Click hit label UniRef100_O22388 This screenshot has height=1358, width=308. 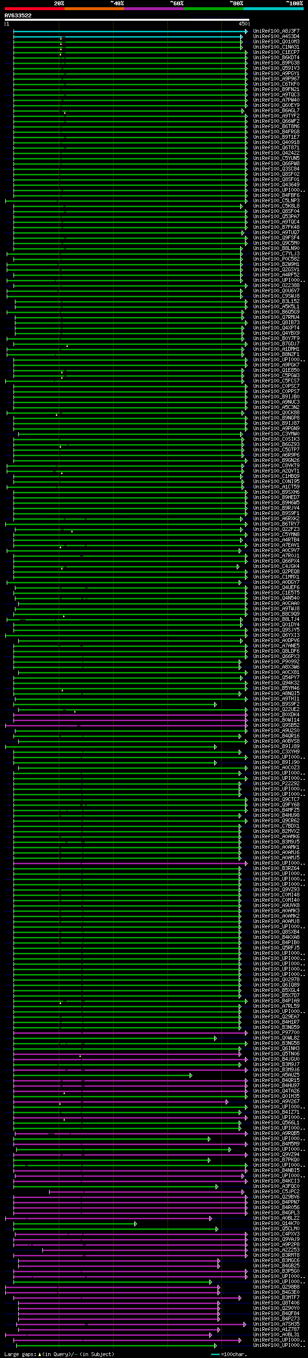coord(276,286)
